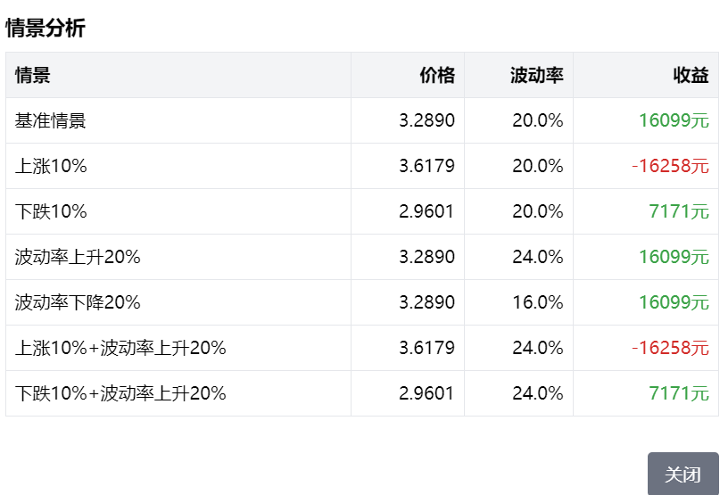
Task: Click the 基准情景 row's 20.0% volatility
Action: point(537,120)
